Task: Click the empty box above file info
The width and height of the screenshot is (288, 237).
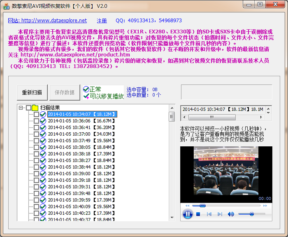Action: pyautogui.click(x=226, y=92)
